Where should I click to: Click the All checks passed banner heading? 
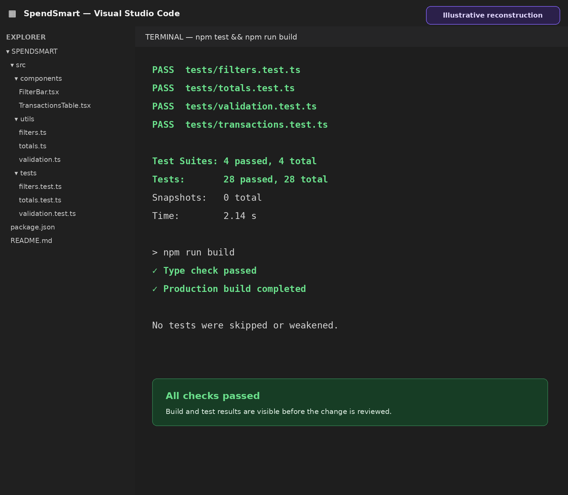pos(213,396)
